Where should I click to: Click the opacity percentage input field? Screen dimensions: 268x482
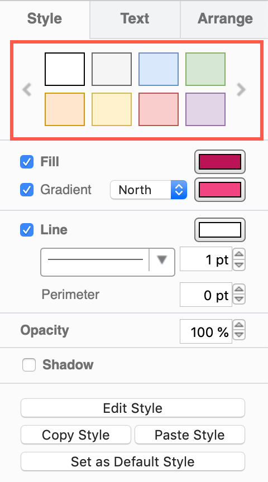click(x=206, y=331)
